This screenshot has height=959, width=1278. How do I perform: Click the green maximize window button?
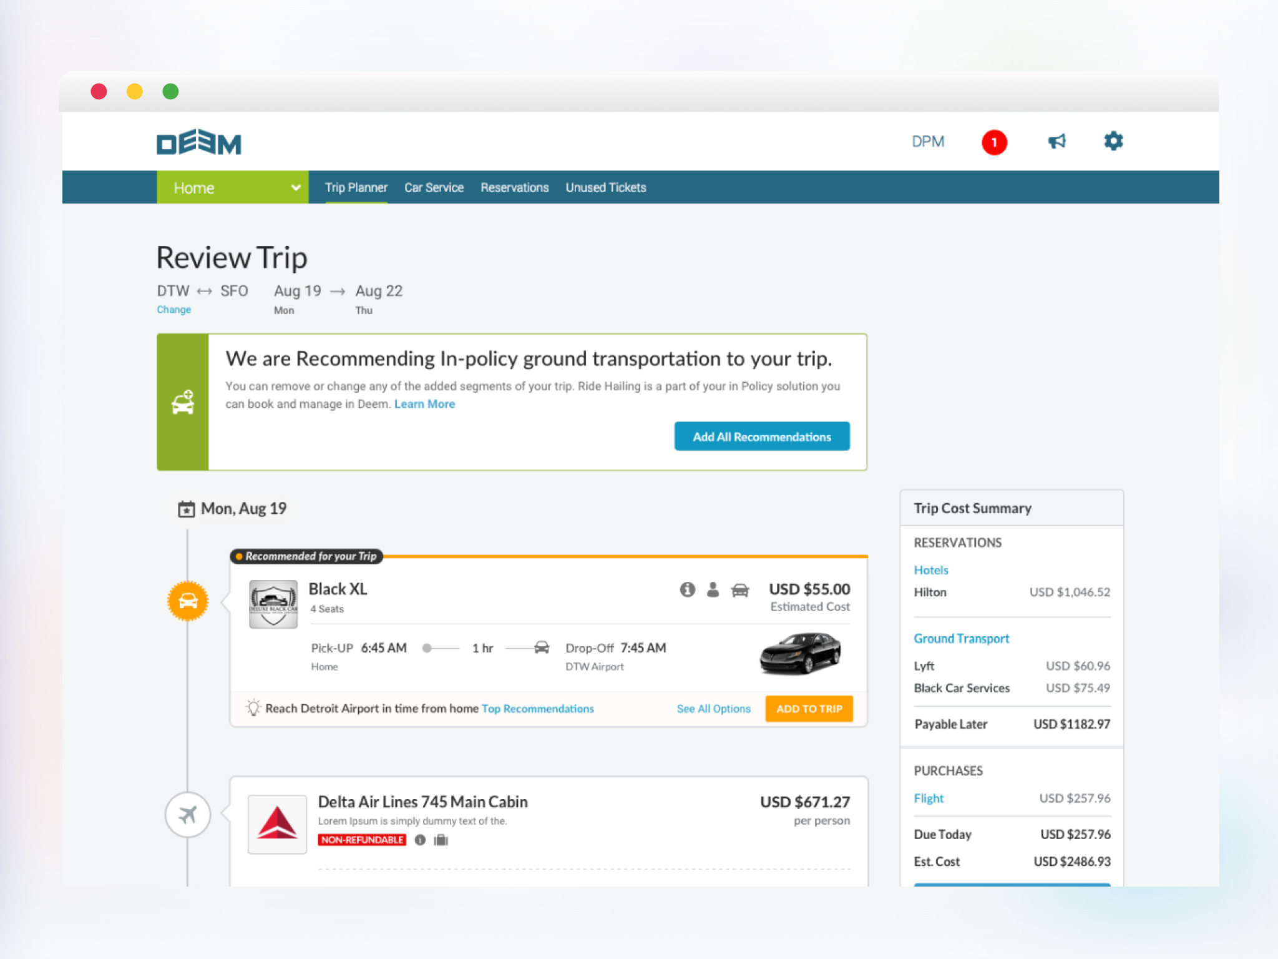pos(170,92)
